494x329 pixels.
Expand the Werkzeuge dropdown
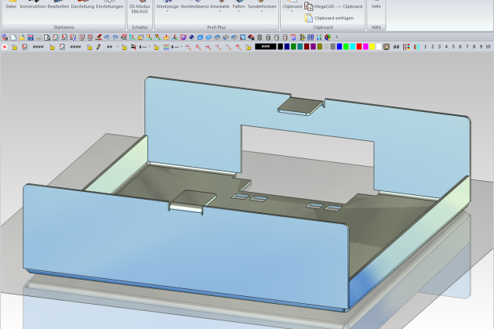coord(166,10)
